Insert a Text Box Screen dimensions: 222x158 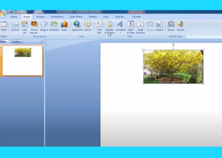tap(99, 27)
